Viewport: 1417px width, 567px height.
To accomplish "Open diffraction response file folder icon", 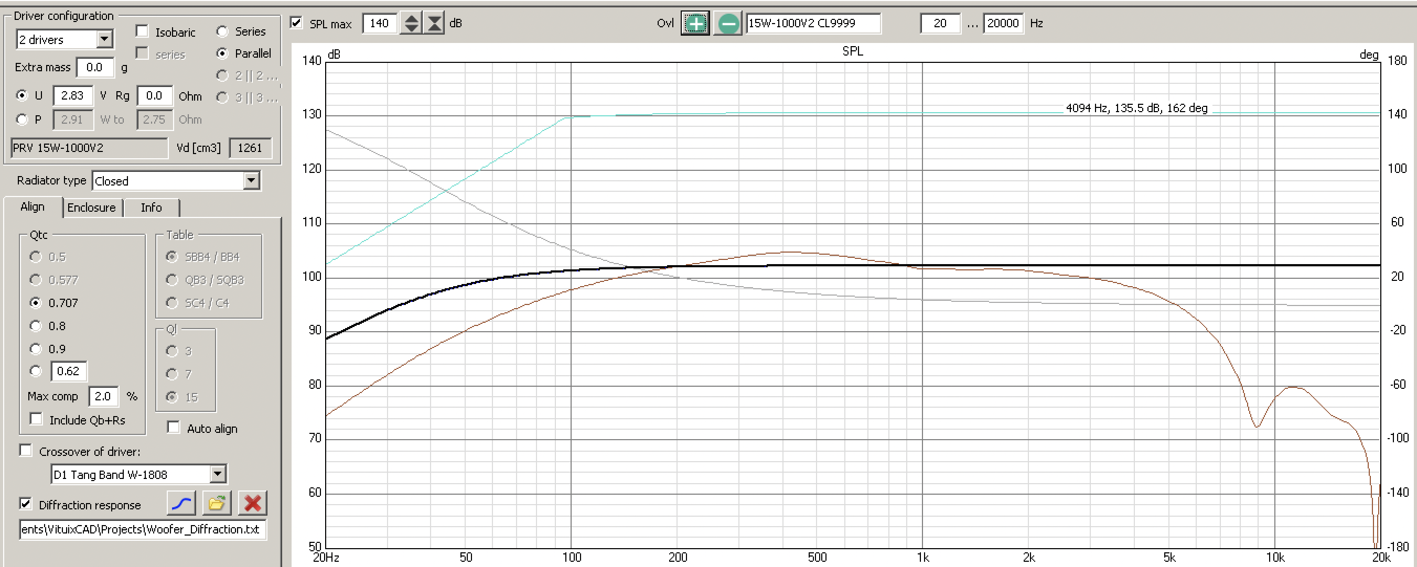I will pyautogui.click(x=216, y=503).
